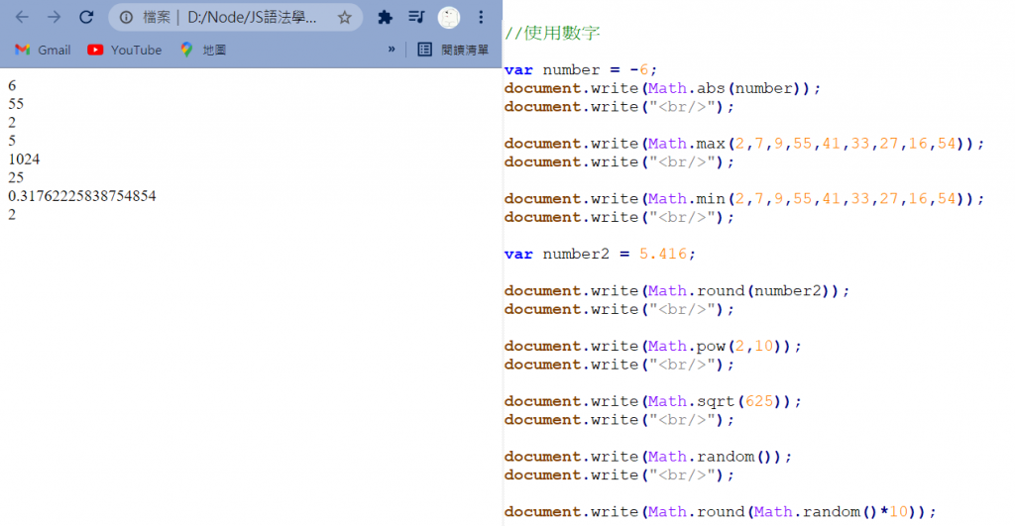The height and width of the screenshot is (526, 1015).
Task: Expand hidden bookmarks chevron
Action: pos(391,50)
